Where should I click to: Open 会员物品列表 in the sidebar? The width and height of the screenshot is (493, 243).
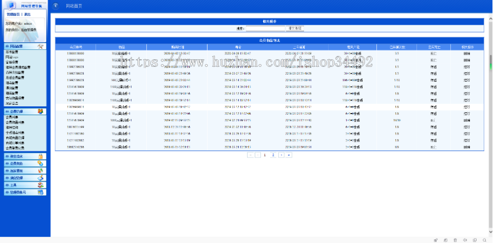click(x=15, y=122)
